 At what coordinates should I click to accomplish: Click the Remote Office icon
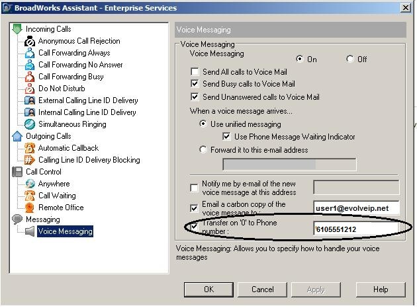tap(30, 208)
